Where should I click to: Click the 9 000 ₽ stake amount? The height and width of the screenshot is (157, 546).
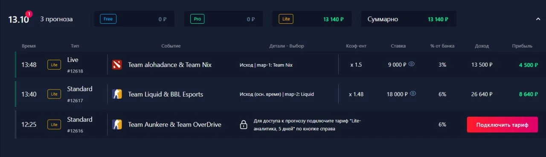pos(397,65)
